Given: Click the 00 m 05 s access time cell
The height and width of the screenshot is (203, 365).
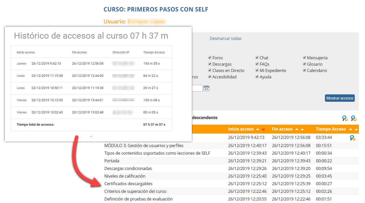Looking at the screenshot, I should point(151,112).
